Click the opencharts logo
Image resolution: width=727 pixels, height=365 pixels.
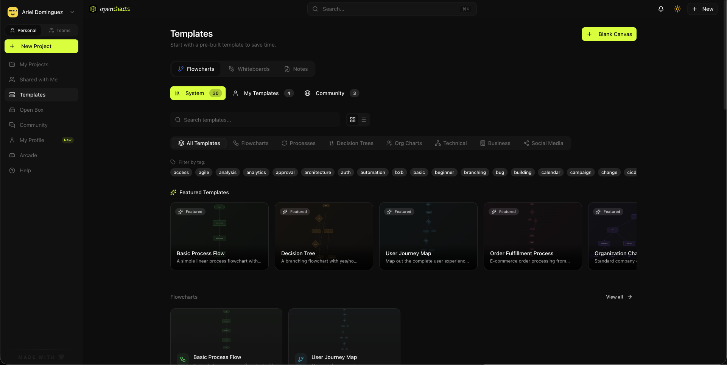[109, 9]
